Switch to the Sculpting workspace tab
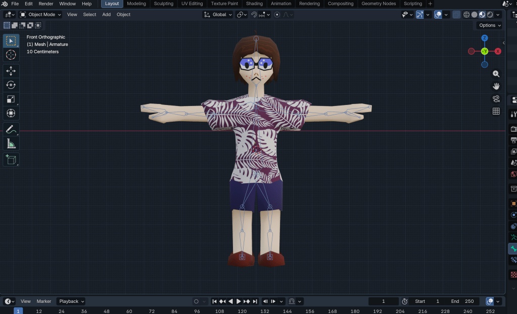The image size is (517, 314). [163, 4]
